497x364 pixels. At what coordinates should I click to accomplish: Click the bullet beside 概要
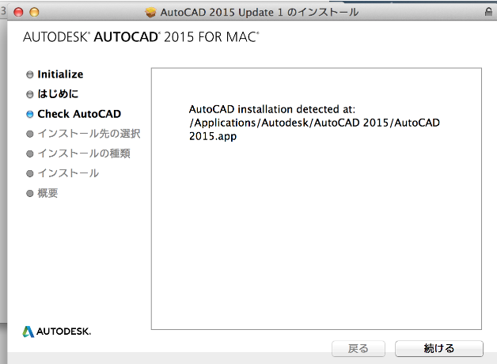pyautogui.click(x=29, y=193)
